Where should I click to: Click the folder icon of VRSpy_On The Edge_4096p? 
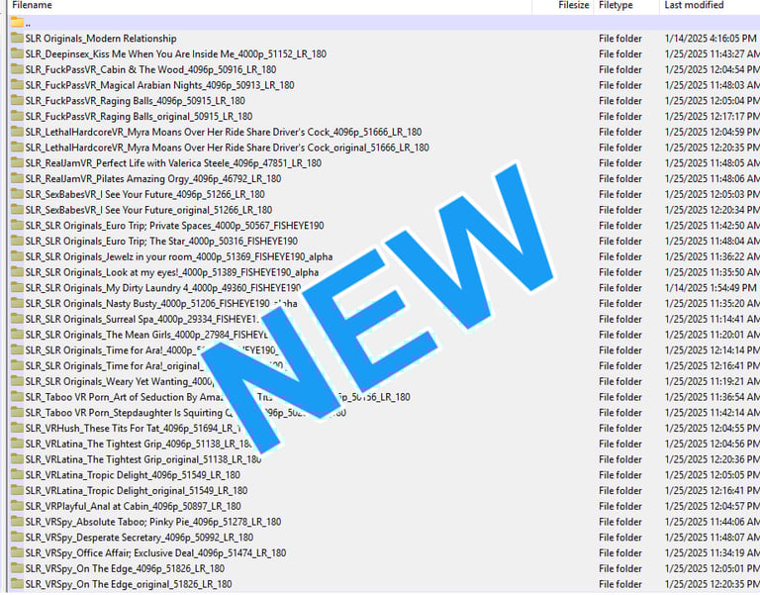[x=18, y=568]
